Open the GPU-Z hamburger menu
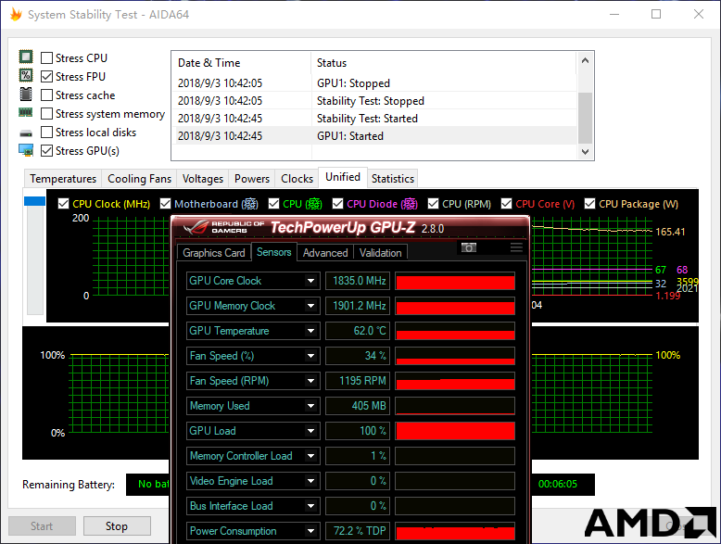Screen dimensions: 721x544 pyautogui.click(x=516, y=247)
